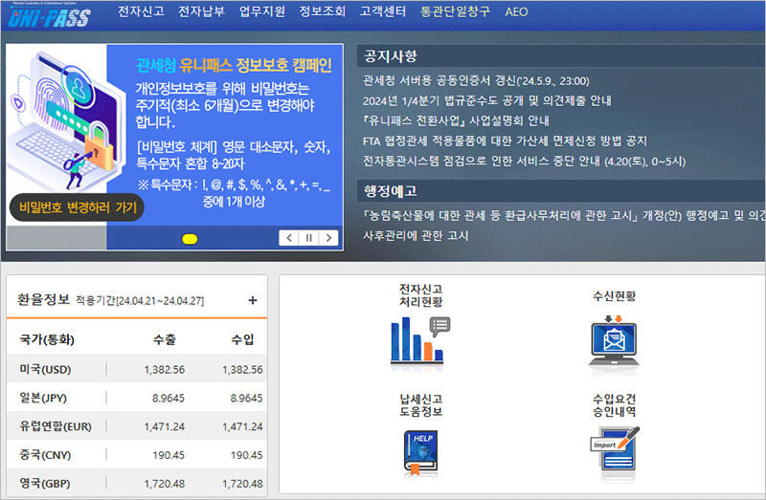Open notice FTA 협정관세 가산세 면제신청
The height and width of the screenshot is (500, 766).
click(x=505, y=141)
